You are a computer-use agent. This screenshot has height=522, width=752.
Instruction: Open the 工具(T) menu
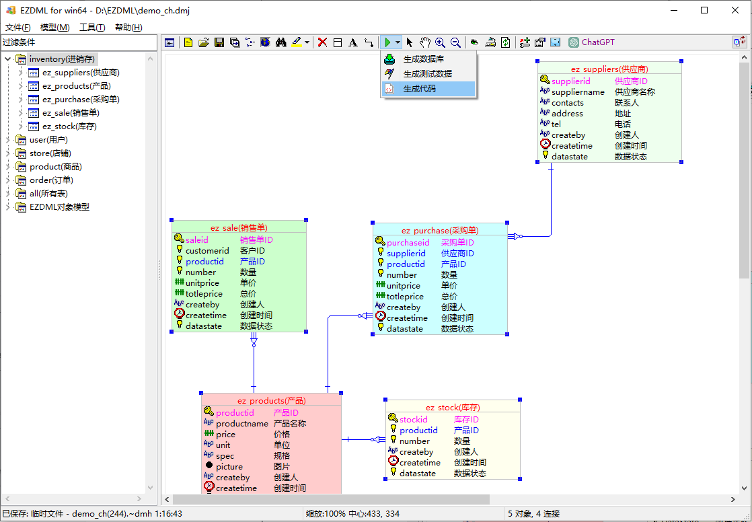92,28
